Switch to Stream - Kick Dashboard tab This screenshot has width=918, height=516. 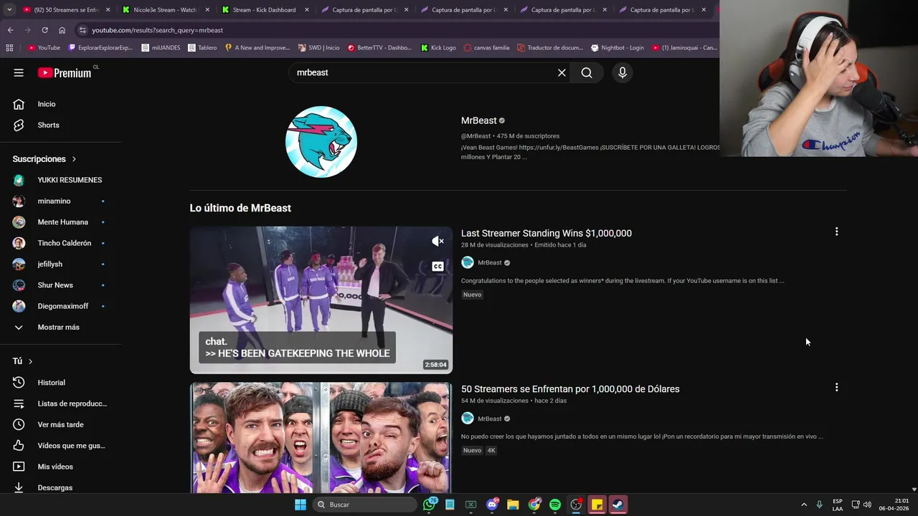coord(264,10)
